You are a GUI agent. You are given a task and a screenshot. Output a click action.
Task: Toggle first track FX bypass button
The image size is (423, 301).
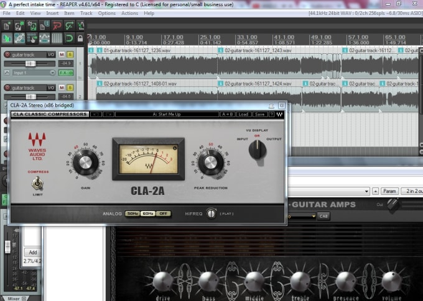tap(71, 73)
